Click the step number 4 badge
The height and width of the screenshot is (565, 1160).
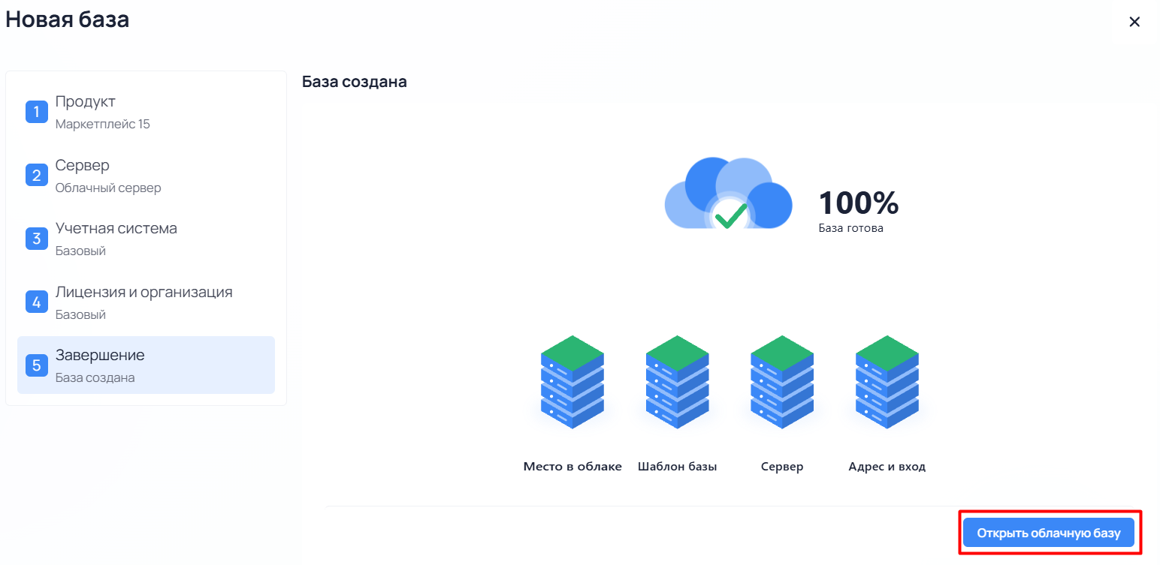[x=37, y=302]
